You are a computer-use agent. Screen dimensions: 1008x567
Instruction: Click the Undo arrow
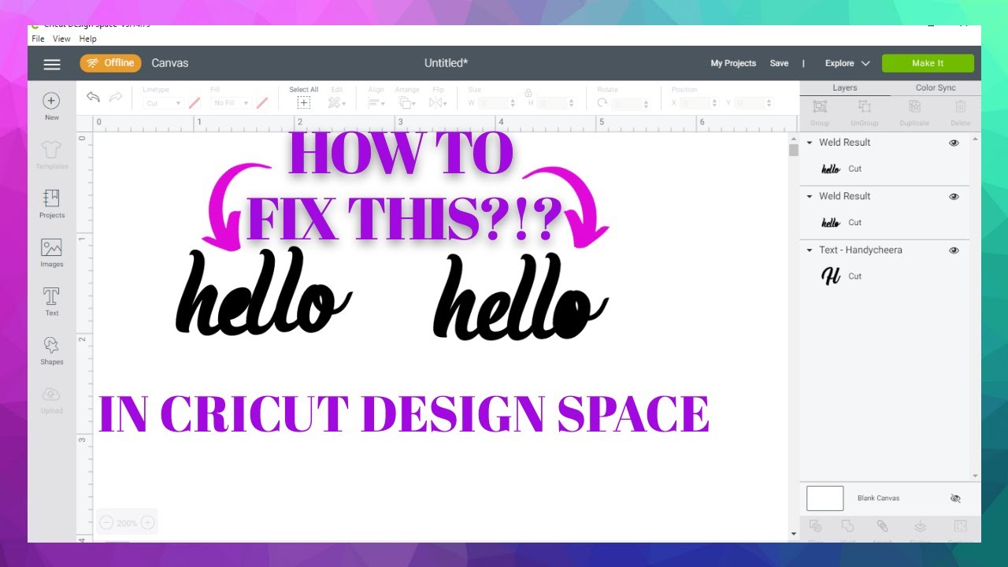[93, 97]
